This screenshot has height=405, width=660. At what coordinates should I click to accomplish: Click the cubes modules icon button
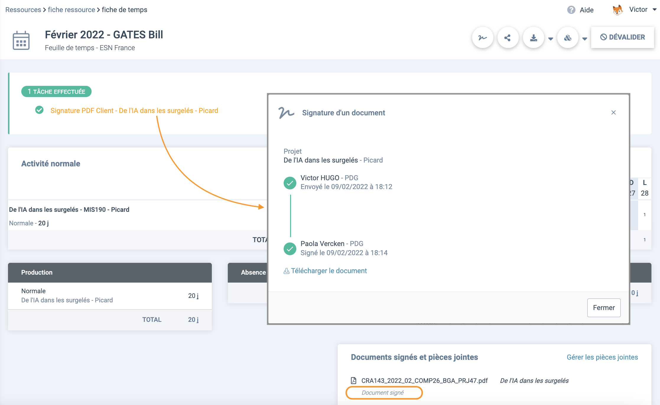click(568, 38)
